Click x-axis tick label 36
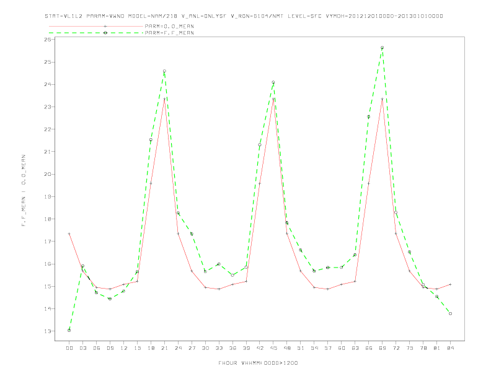This screenshot has height=379, width=491. coord(232,348)
